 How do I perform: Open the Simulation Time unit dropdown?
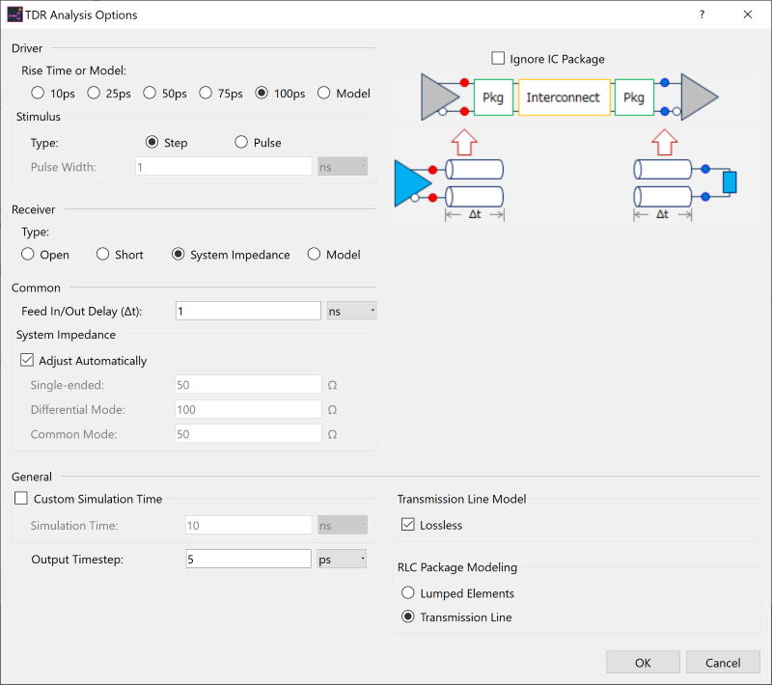[x=343, y=525]
